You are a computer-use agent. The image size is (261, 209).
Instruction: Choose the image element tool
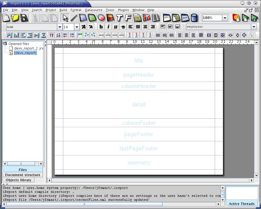pyautogui.click(x=110, y=18)
